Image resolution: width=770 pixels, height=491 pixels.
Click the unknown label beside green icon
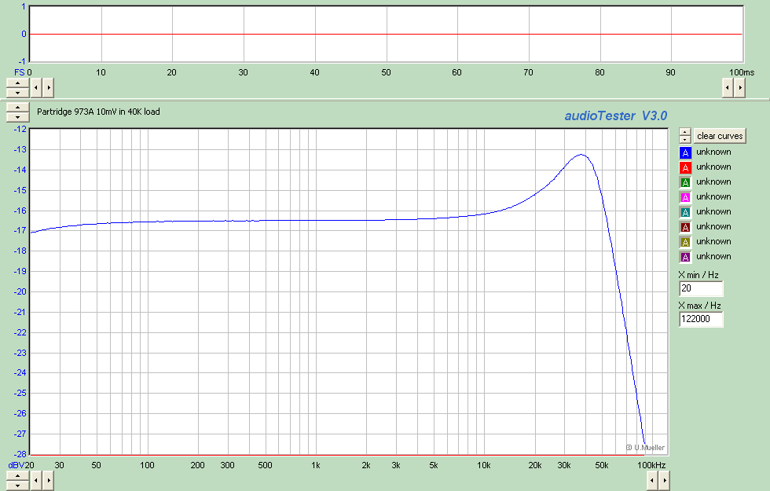tap(713, 181)
